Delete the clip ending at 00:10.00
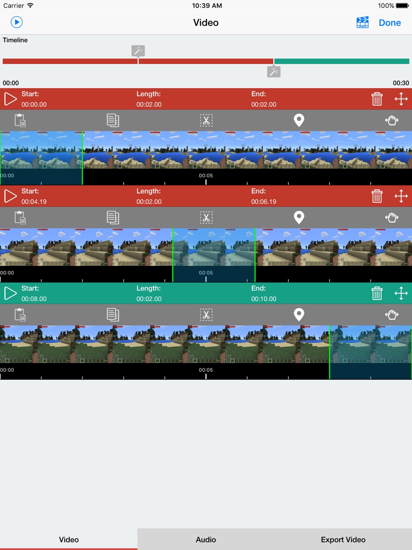 [x=377, y=293]
